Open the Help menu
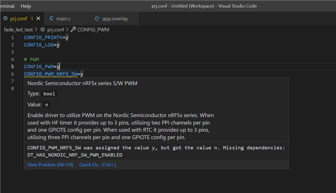 26,6
